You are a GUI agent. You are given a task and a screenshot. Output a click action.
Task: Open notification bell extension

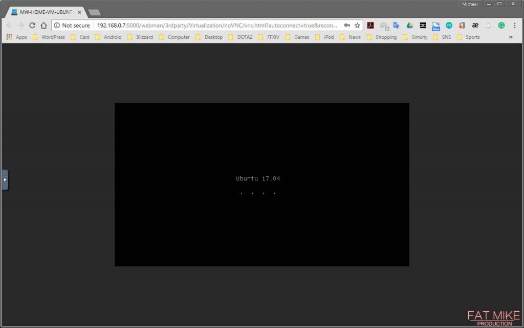[x=488, y=26]
